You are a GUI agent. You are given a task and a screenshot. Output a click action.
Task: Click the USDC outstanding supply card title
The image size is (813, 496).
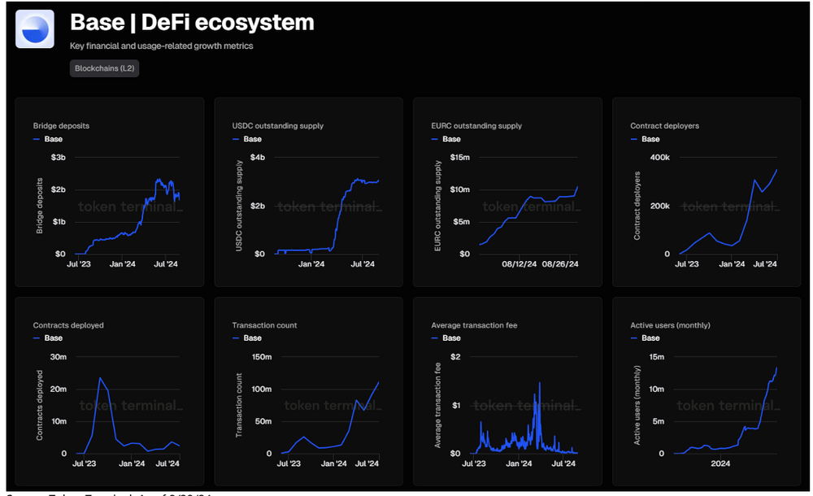coord(277,125)
